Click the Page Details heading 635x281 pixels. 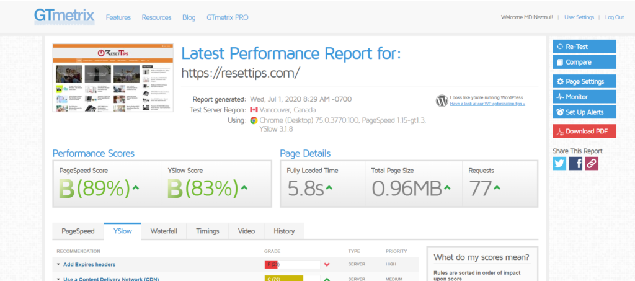pos(305,153)
